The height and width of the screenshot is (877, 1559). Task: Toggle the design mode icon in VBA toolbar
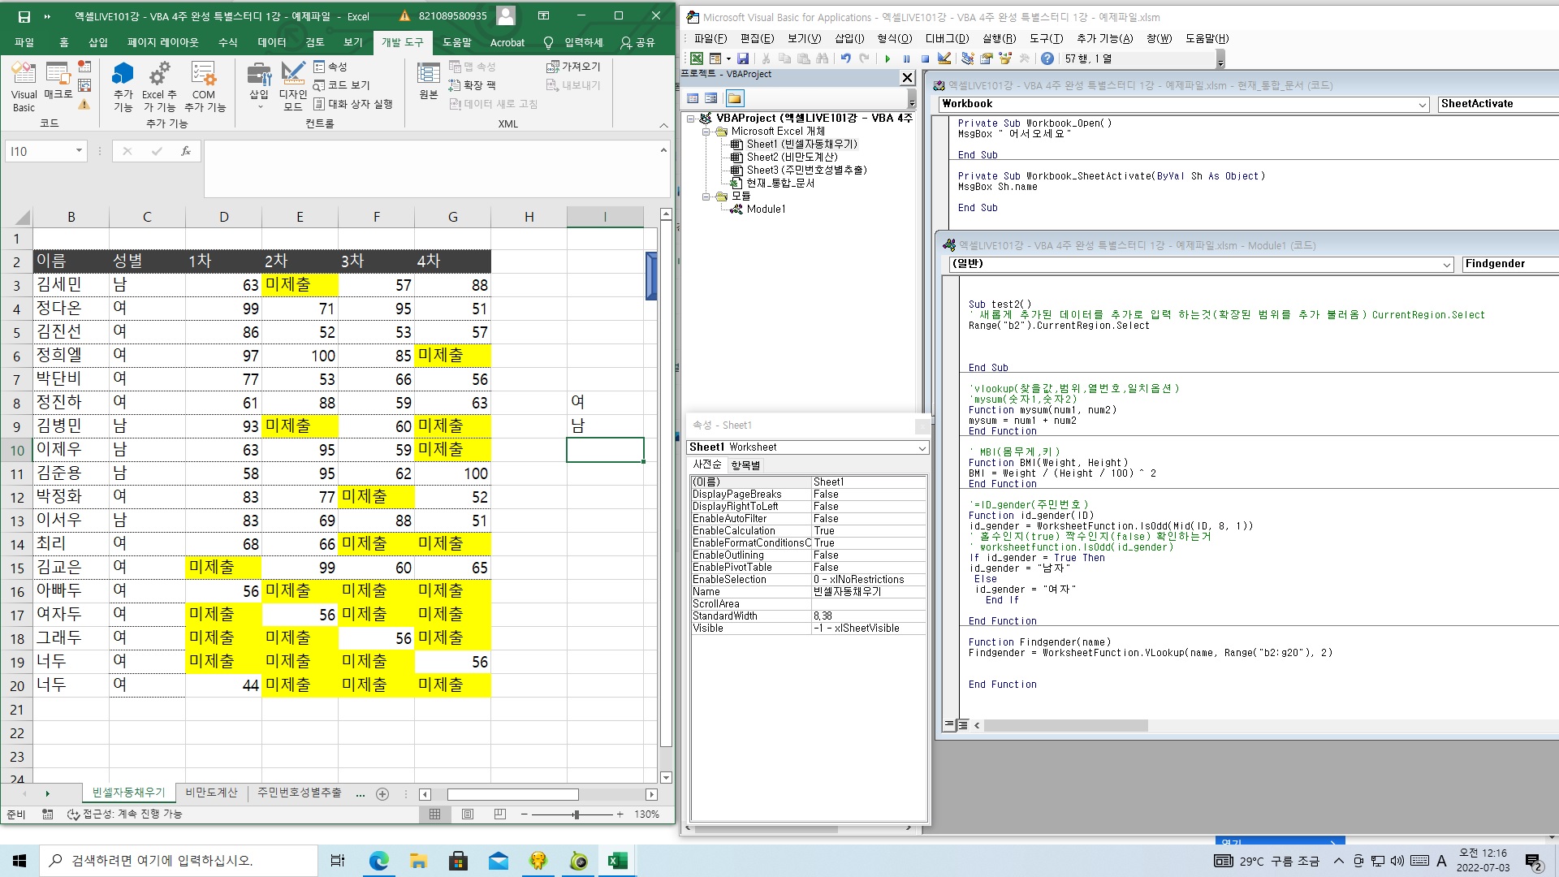pyautogui.click(x=944, y=58)
